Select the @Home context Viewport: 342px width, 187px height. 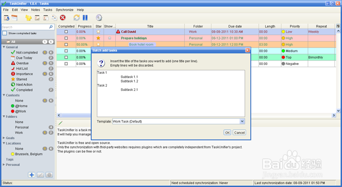(x=20, y=106)
